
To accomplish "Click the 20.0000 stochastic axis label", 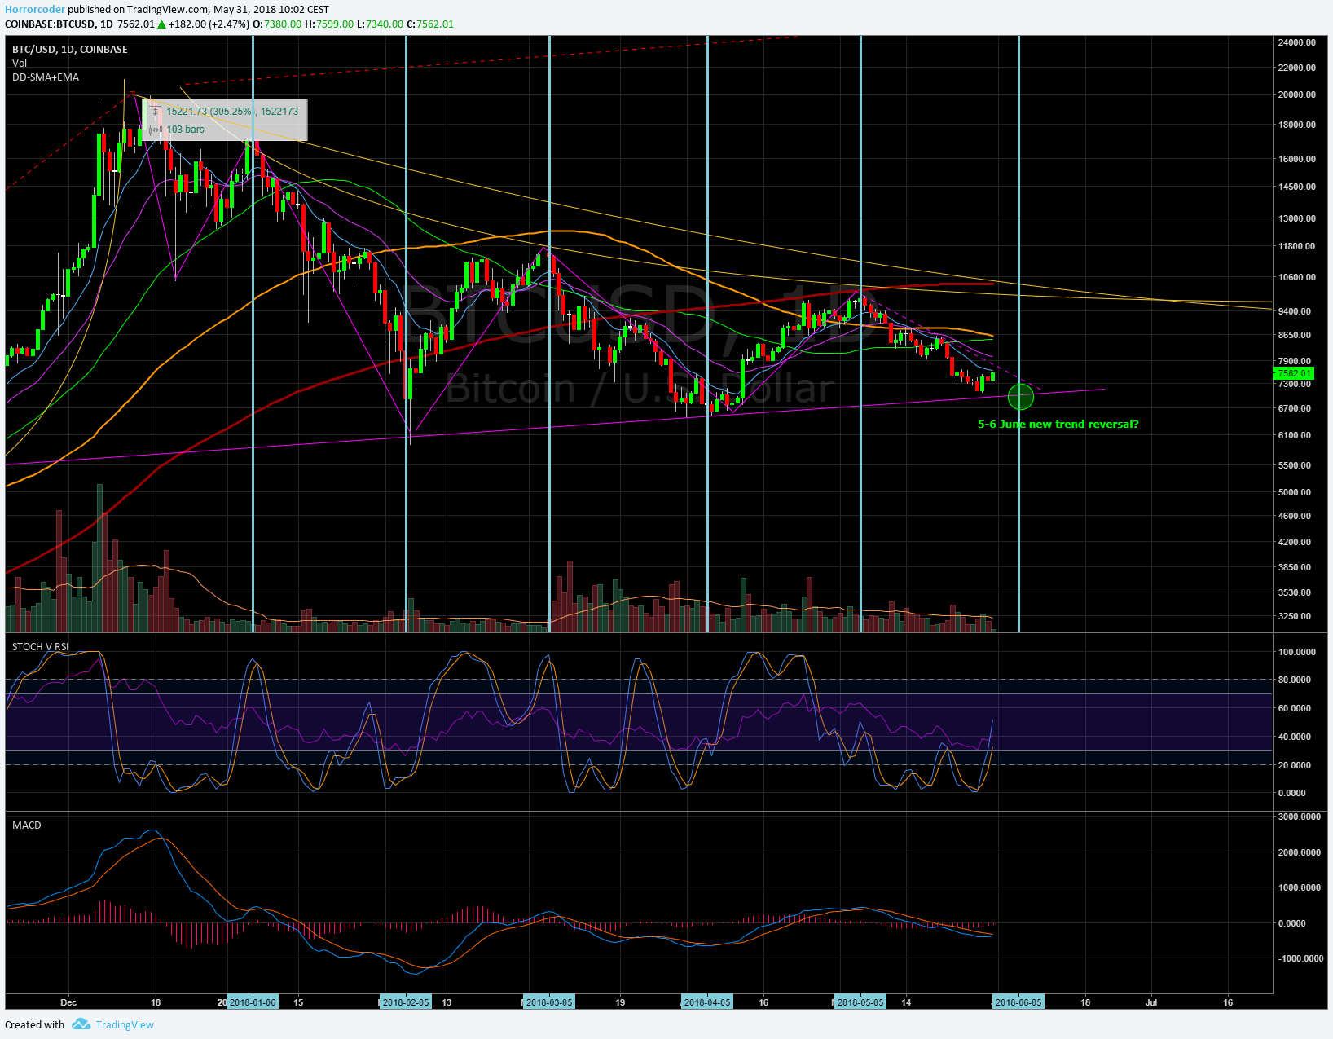I will point(1295,765).
